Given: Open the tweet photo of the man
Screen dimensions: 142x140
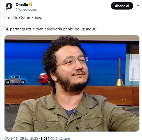Looking at the screenshot, I should [72, 83].
